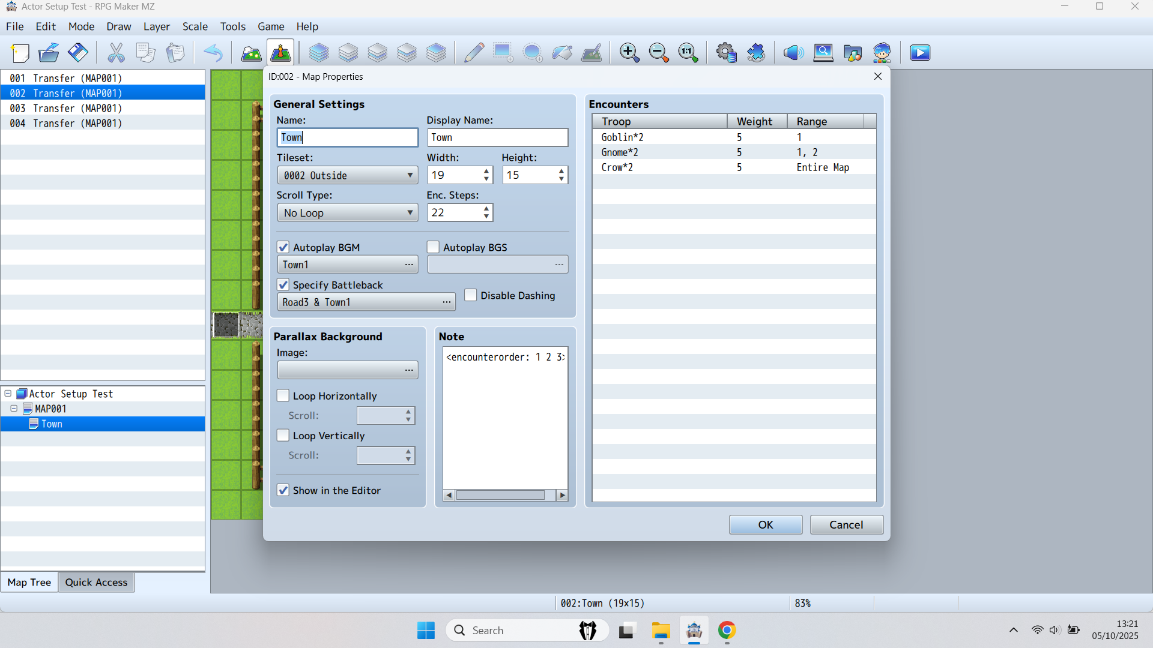Viewport: 1153px width, 648px height.
Task: Open the Mode menu
Action: click(81, 26)
